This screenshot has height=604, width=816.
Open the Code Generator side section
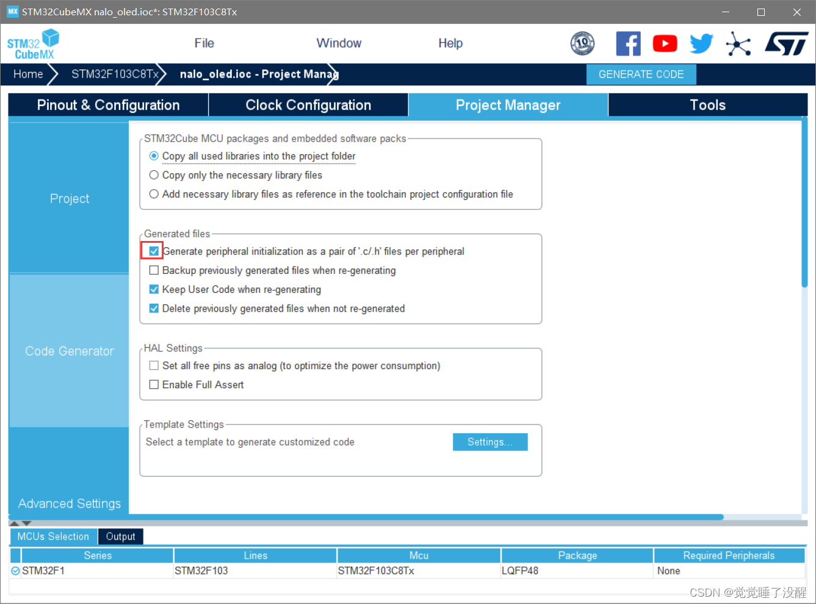(x=69, y=351)
